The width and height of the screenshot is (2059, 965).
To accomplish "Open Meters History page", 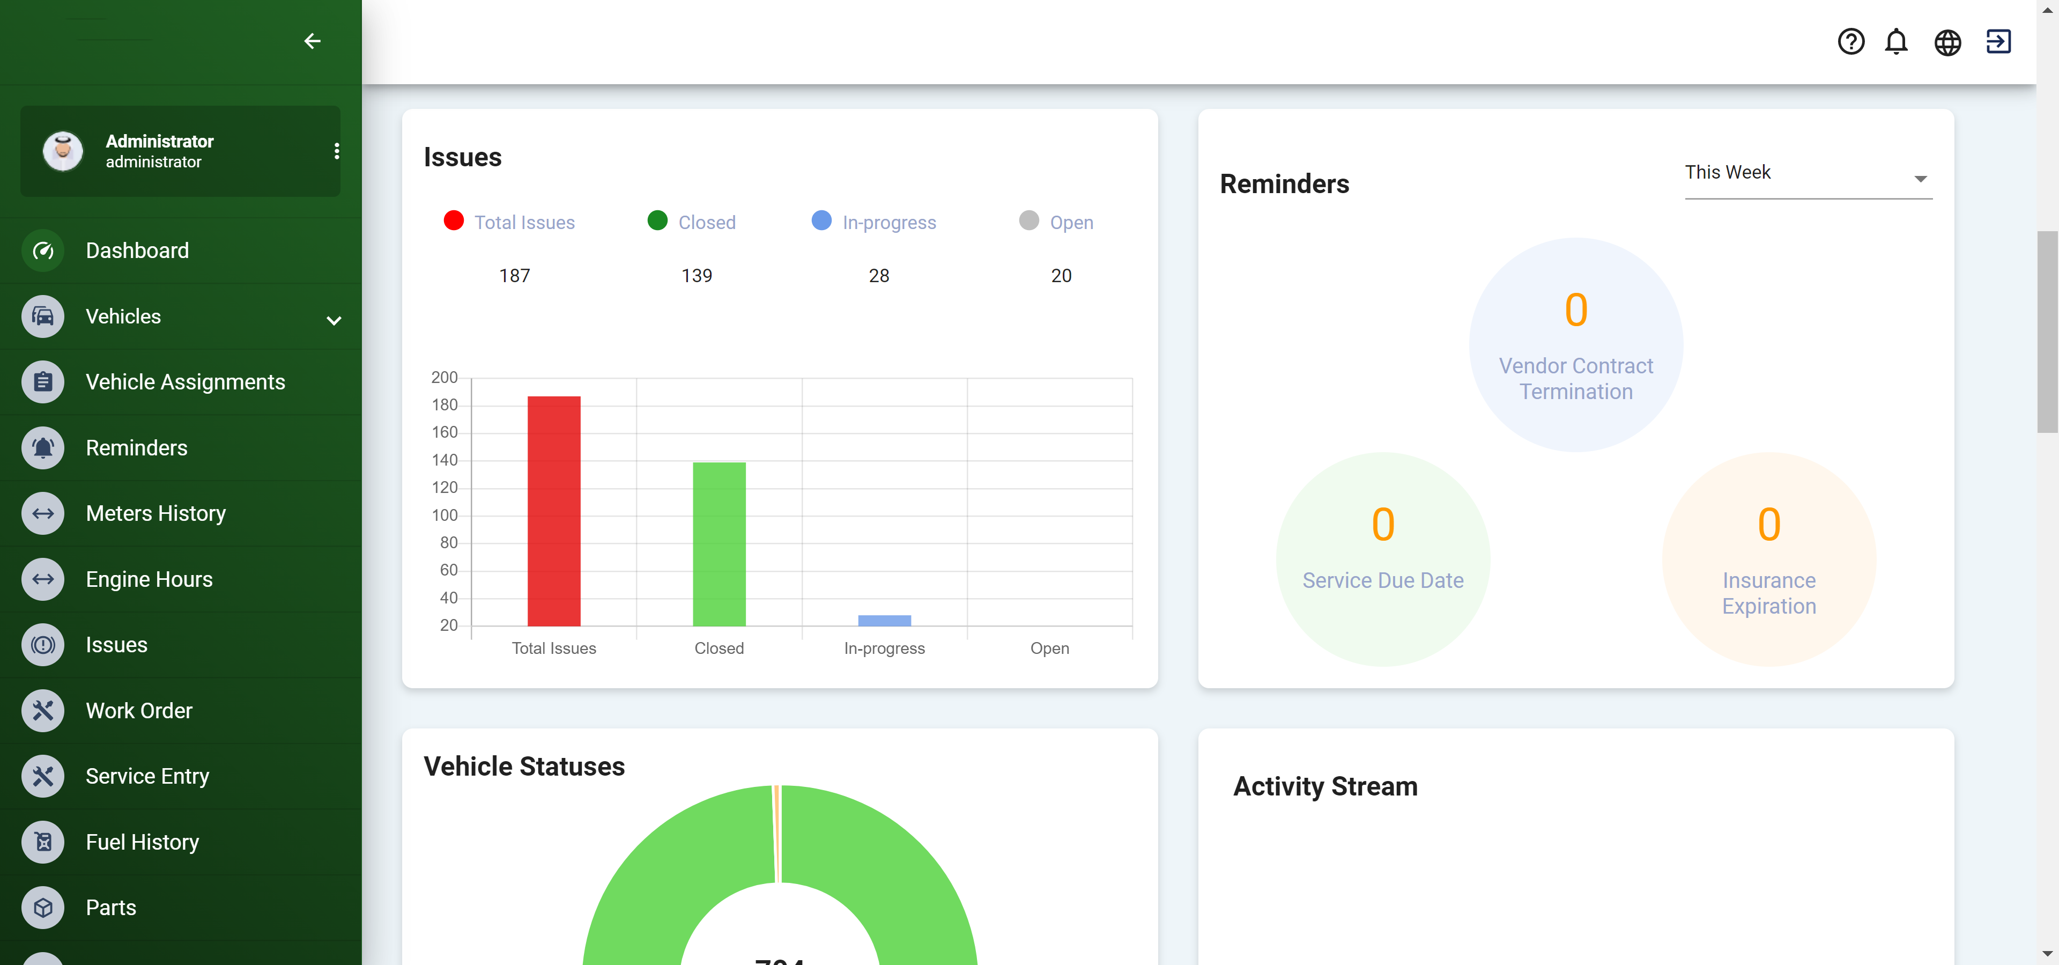I will (181, 514).
